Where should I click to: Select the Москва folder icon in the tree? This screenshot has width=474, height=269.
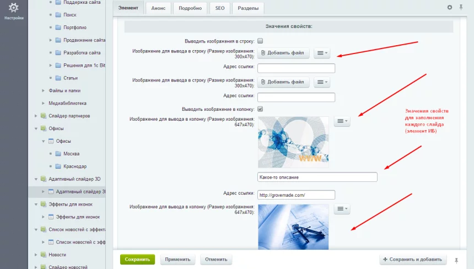pos(58,153)
